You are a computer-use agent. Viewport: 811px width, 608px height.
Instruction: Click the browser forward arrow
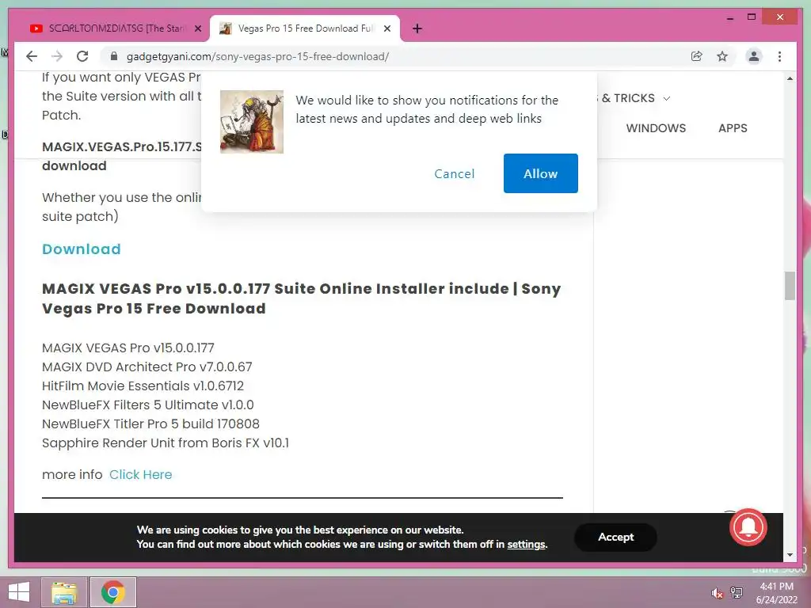pos(57,56)
